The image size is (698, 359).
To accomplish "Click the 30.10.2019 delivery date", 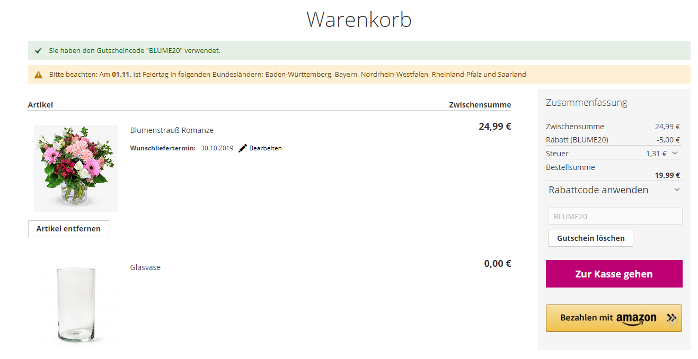I will [217, 148].
